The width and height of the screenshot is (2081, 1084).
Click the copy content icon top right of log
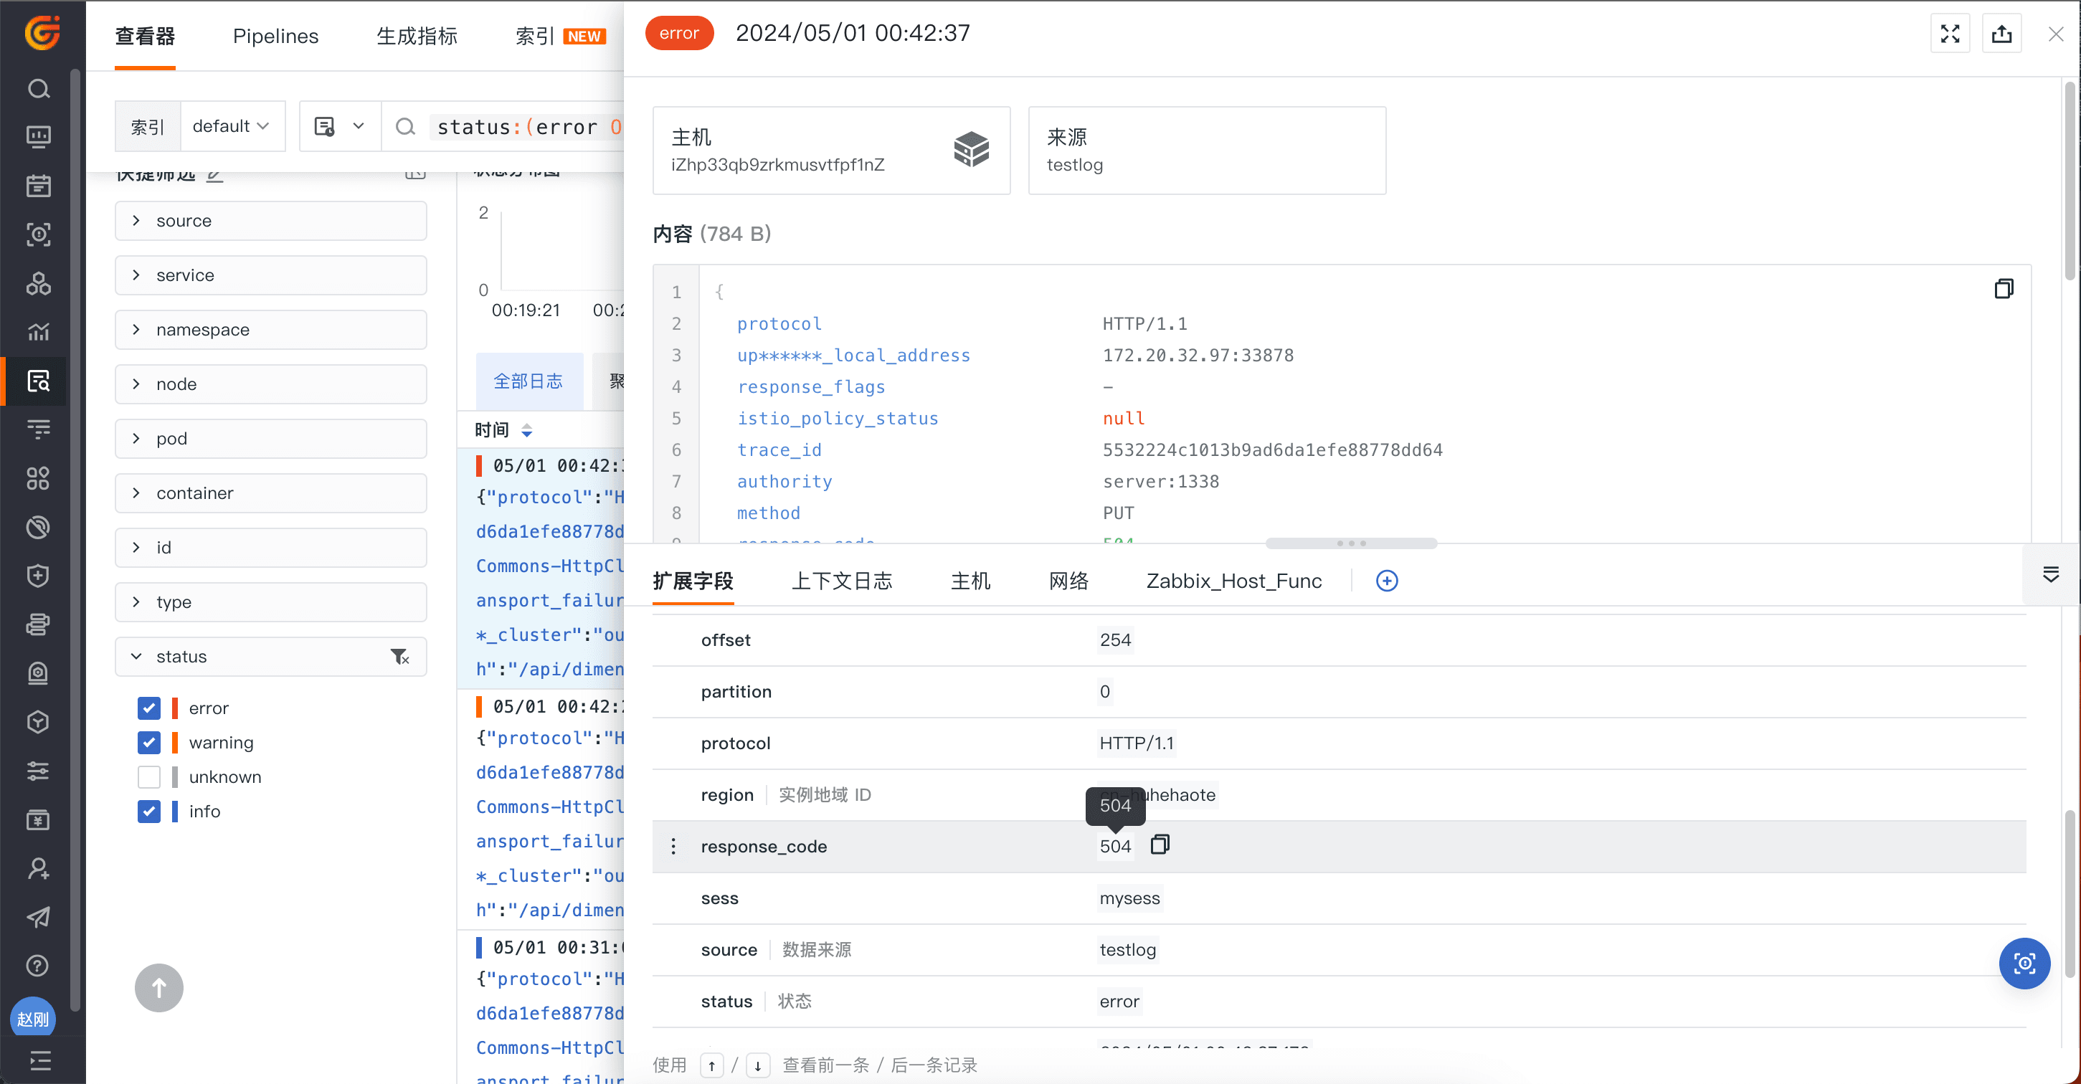coord(2003,289)
